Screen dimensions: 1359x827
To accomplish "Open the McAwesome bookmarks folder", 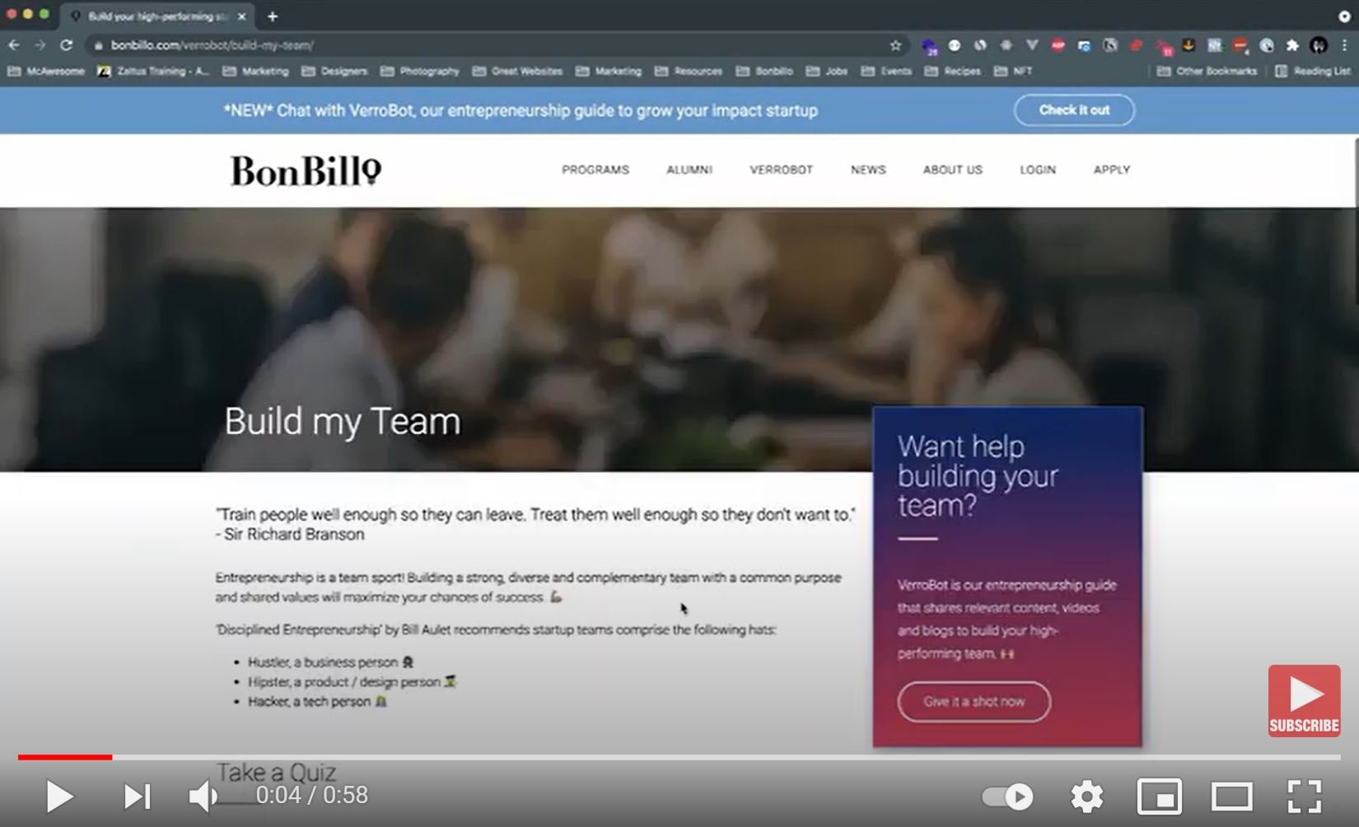I will pos(46,71).
